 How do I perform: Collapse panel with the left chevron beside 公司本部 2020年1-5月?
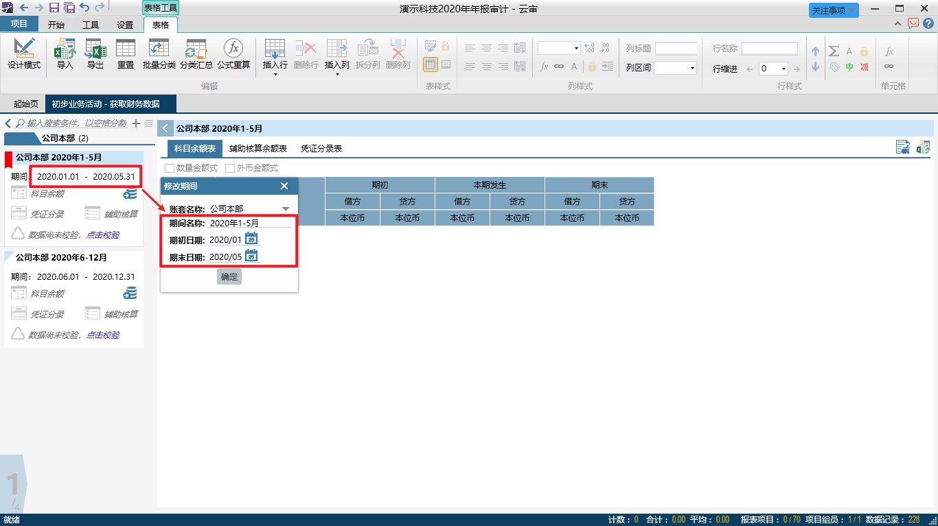pyautogui.click(x=165, y=128)
